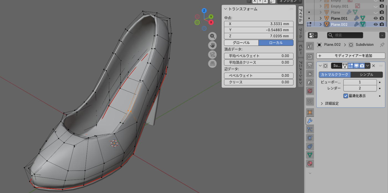Image resolution: width=388 pixels, height=193 pixels.
Task: Open the Object properties orange square tab
Action: point(310,112)
